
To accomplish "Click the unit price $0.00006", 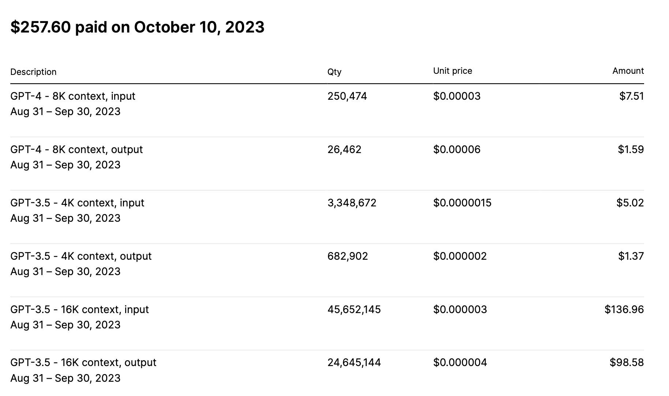I will pos(457,149).
